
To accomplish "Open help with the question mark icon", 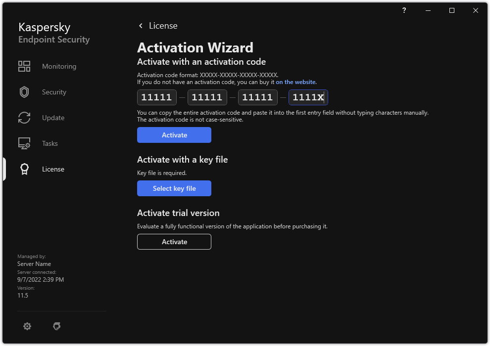I will point(404,10).
